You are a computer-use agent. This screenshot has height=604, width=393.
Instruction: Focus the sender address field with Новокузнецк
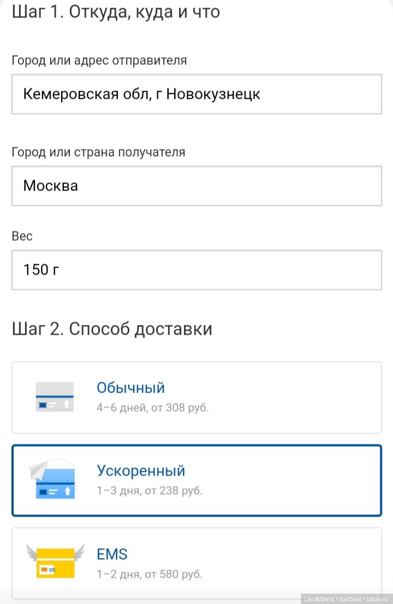(x=196, y=94)
